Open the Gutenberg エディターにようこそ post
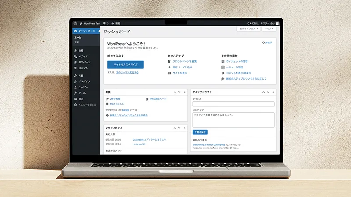This screenshot has height=197, width=351. 149,140
